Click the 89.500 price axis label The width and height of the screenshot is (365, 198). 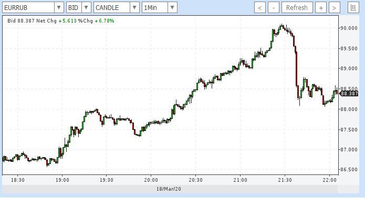click(349, 48)
